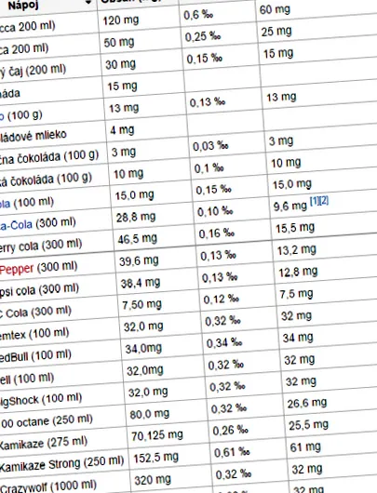Open citation [1] next to 9,6 mg
This screenshot has width=377, height=493.
(315, 201)
